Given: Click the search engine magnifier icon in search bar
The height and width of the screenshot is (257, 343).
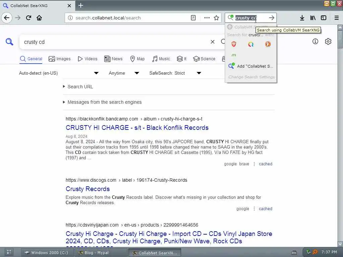Looking at the screenshot, I should [230, 17].
